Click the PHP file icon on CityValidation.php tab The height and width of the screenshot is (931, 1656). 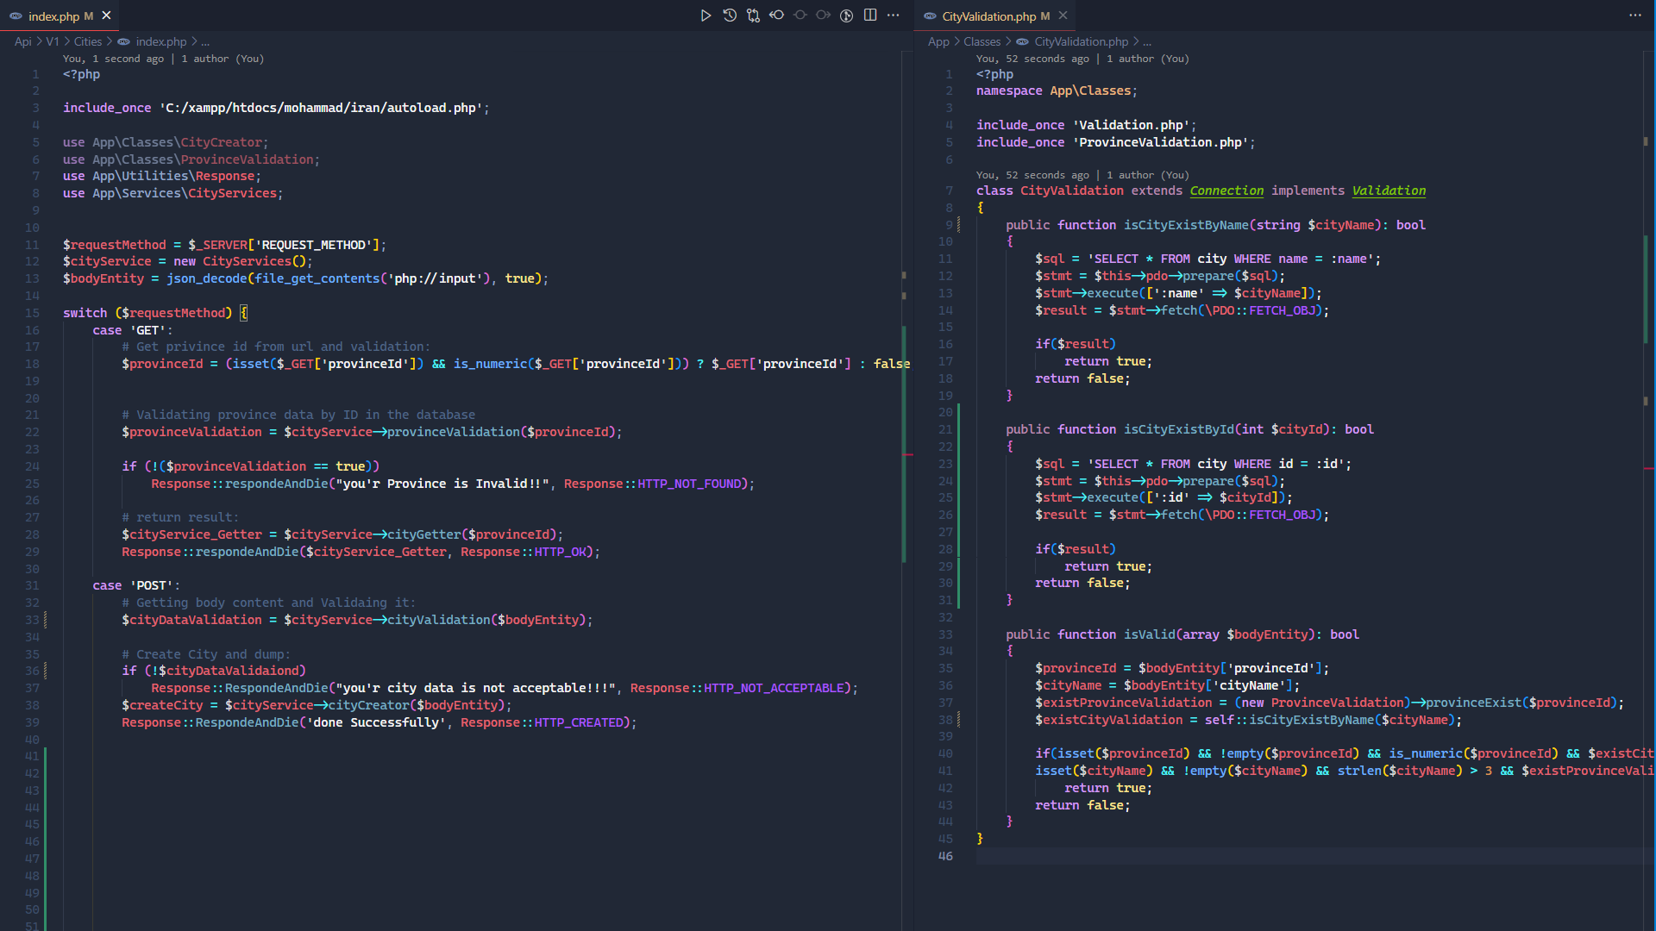tap(930, 16)
